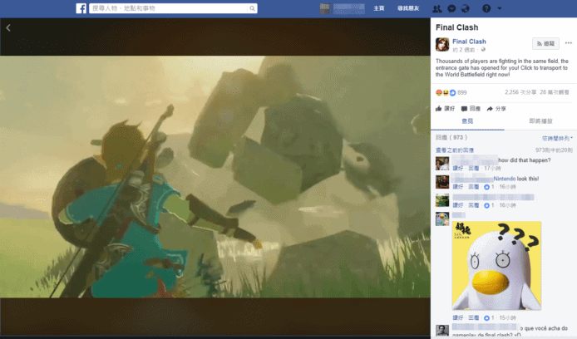Open the friend requests icon
Viewport: 577px width, 339px height.
[x=437, y=8]
